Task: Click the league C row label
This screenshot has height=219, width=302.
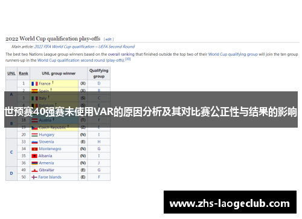Action: coord(11,152)
